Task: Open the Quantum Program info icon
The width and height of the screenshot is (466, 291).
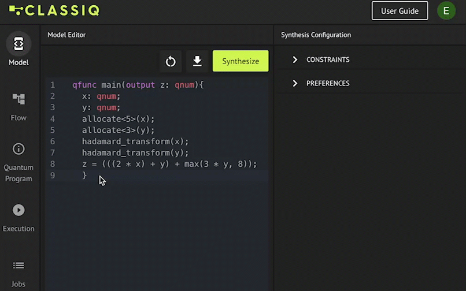Action: click(19, 149)
